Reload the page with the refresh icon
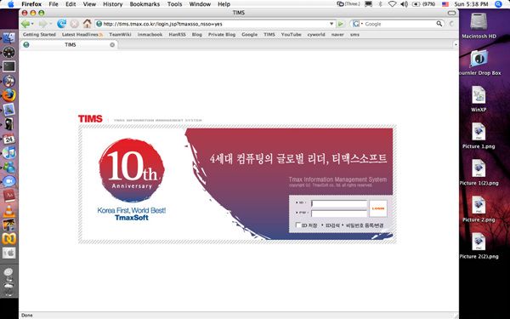Screen dimensions: 510x319 pos(61,24)
